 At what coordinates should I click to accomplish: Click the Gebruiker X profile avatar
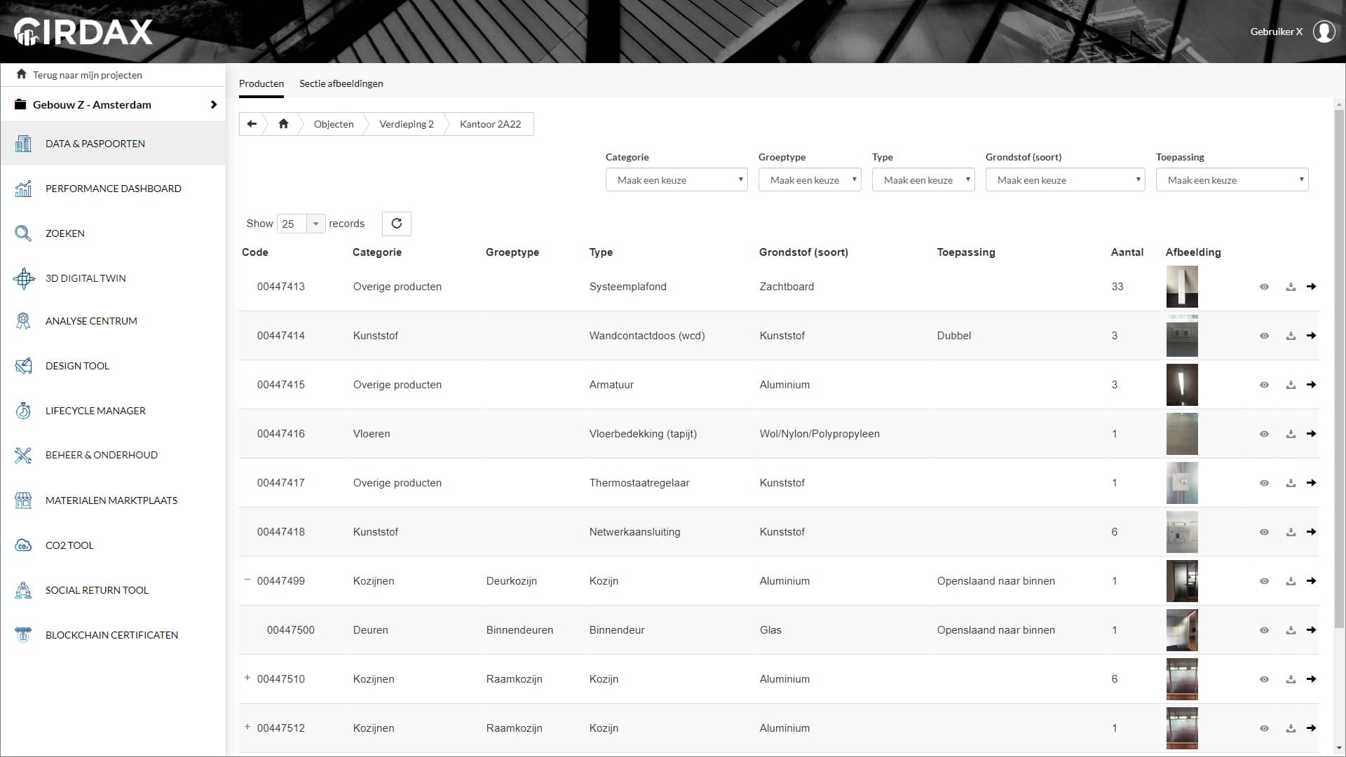pos(1324,32)
